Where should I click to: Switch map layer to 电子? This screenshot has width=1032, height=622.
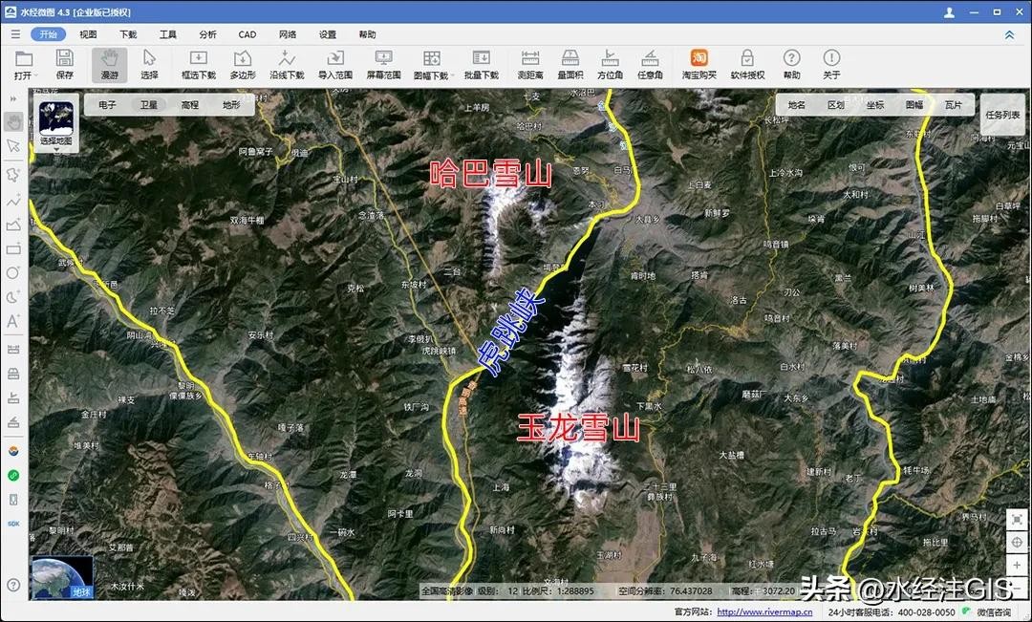tap(107, 105)
